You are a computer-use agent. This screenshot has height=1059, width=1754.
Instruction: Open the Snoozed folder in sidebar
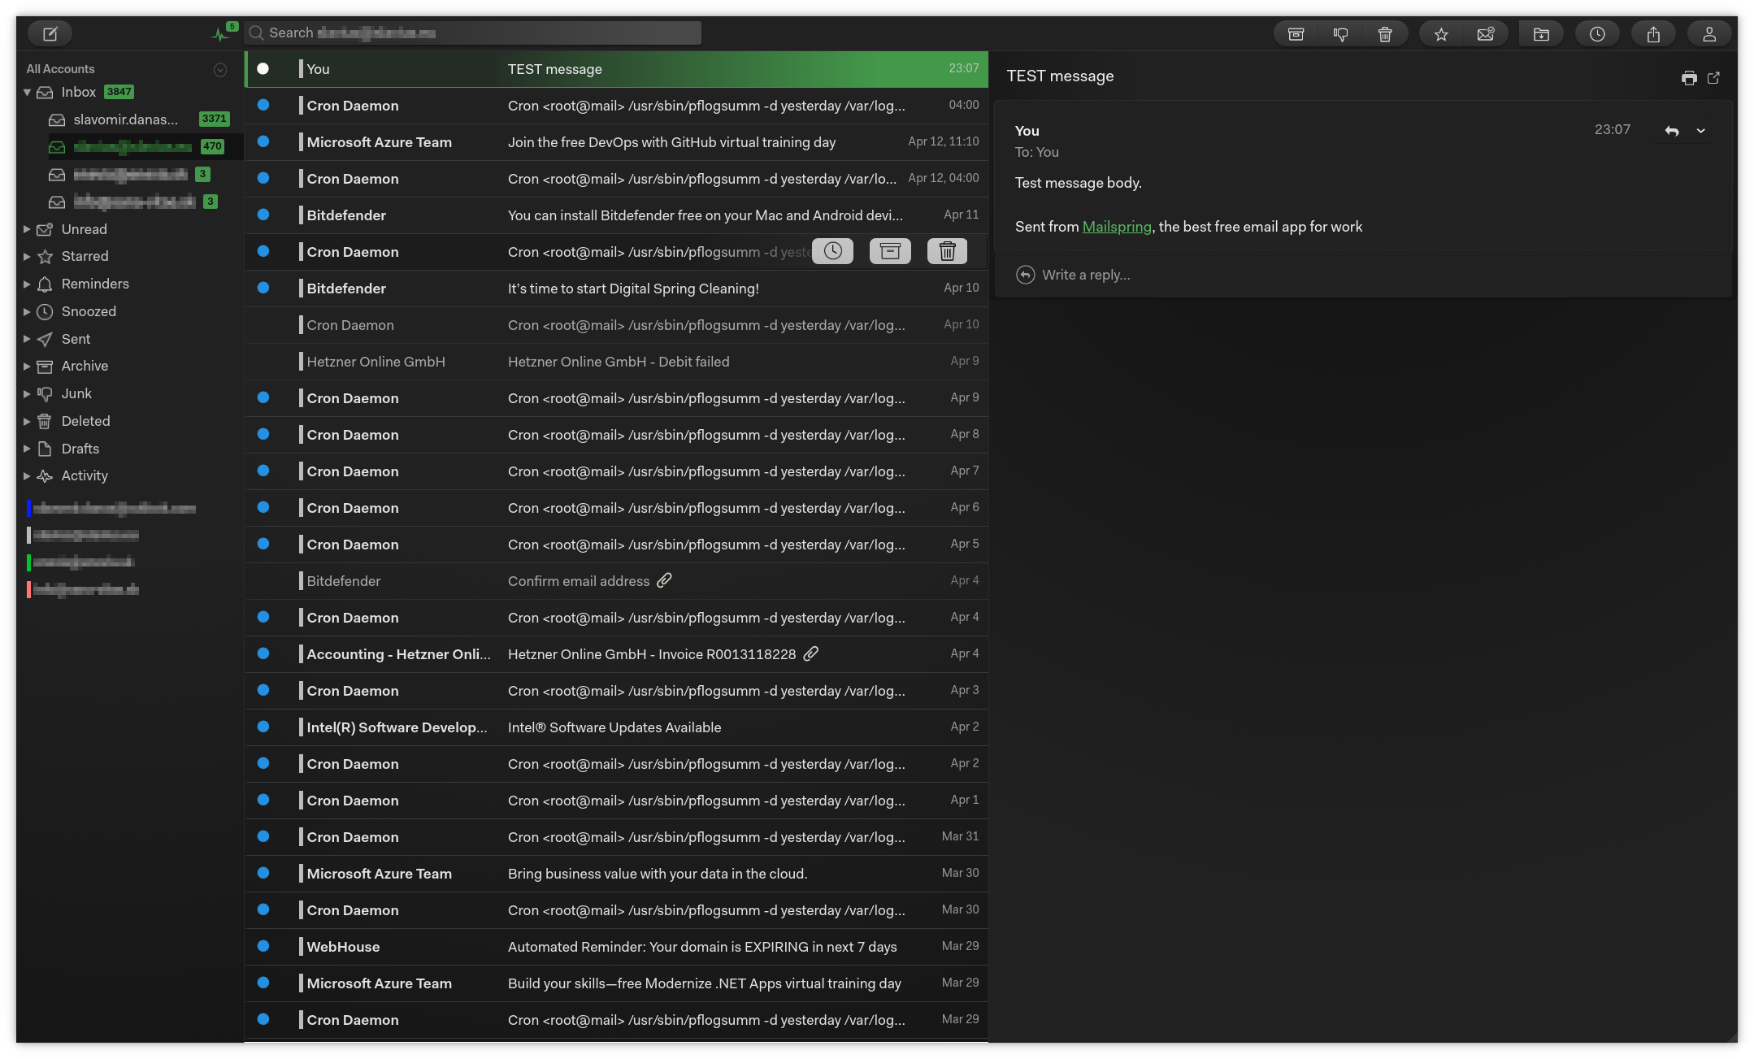(x=89, y=311)
